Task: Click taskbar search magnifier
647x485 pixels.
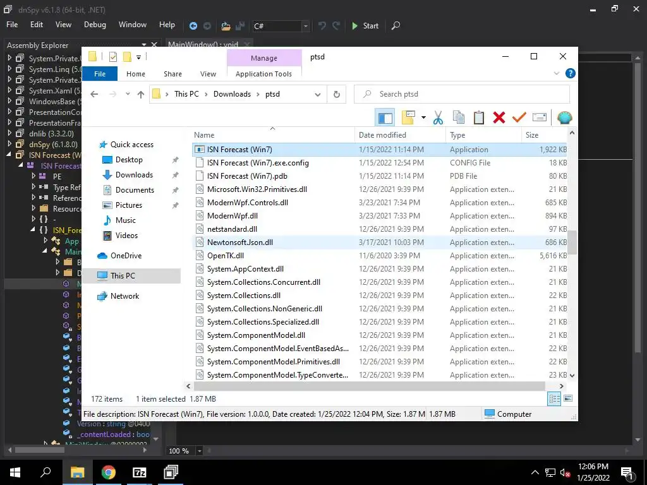Action: pos(45,472)
